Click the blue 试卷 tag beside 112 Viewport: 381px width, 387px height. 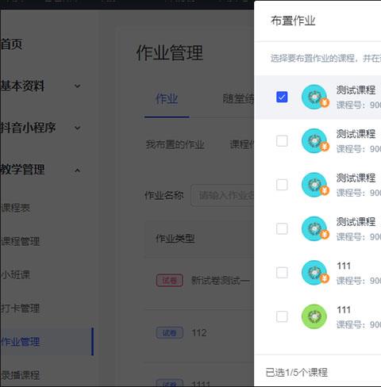point(170,332)
